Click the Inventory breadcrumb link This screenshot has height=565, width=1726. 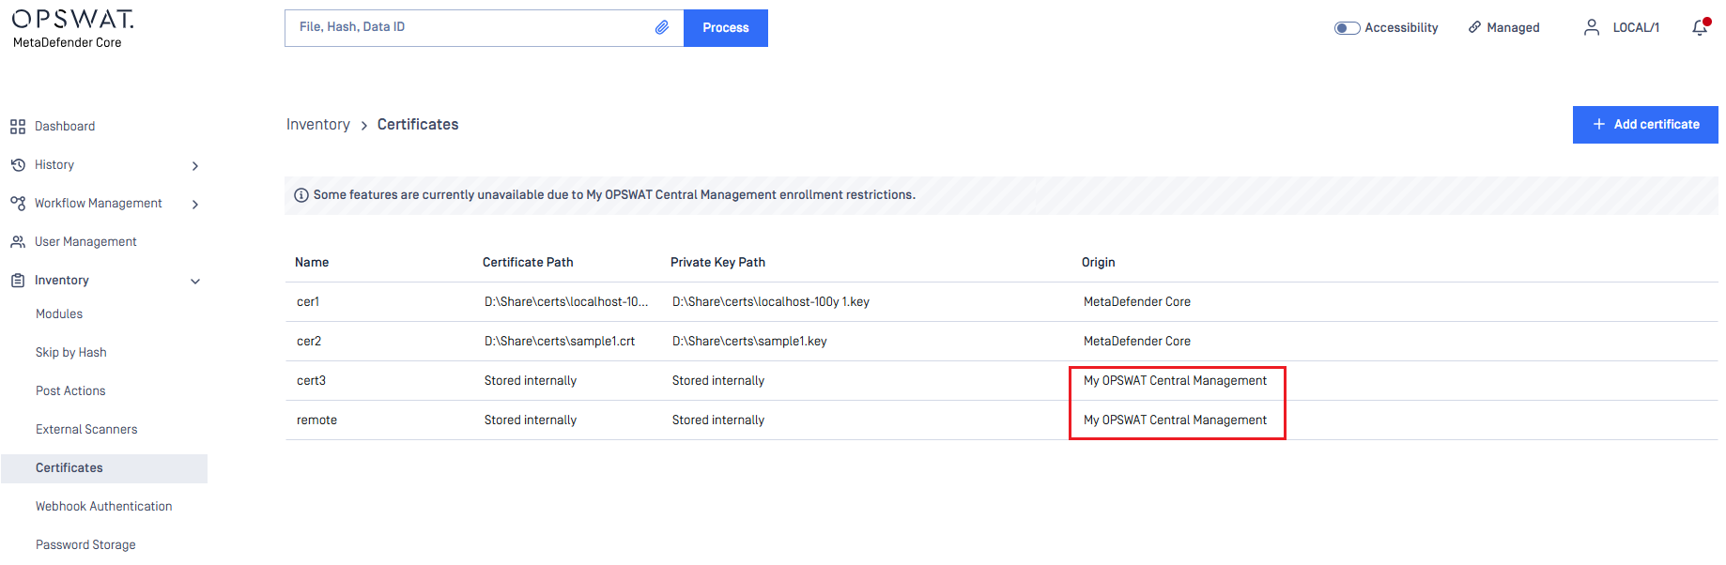click(x=317, y=125)
